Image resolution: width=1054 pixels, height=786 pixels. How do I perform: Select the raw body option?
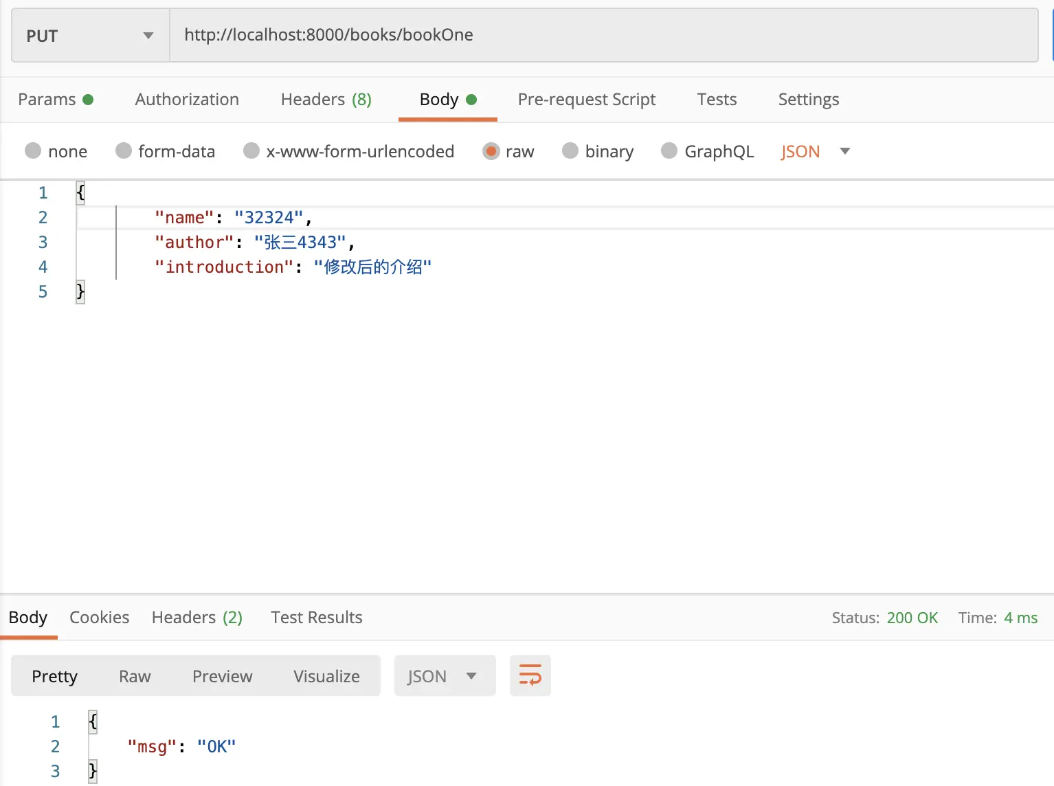[x=491, y=151]
